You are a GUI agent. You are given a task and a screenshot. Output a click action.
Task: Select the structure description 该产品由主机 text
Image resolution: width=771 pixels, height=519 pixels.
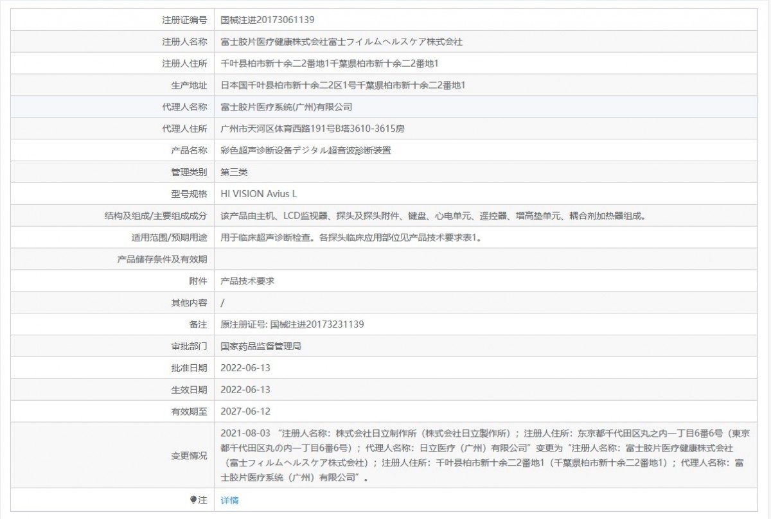[433, 216]
